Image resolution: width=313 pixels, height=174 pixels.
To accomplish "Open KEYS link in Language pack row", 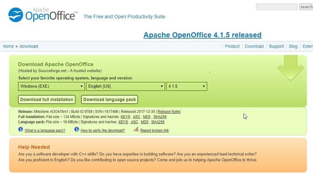I will [123, 122].
